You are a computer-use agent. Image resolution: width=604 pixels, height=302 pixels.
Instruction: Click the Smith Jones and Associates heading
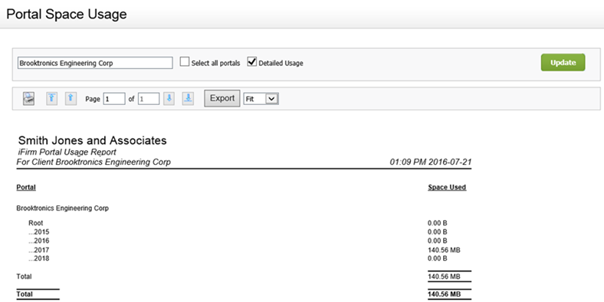click(x=93, y=140)
